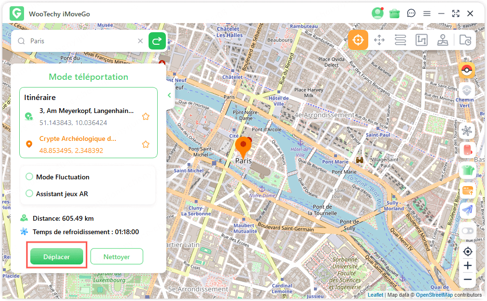Open the Pokéball game tools icon
Image resolution: width=487 pixels, height=301 pixels.
pos(466,71)
